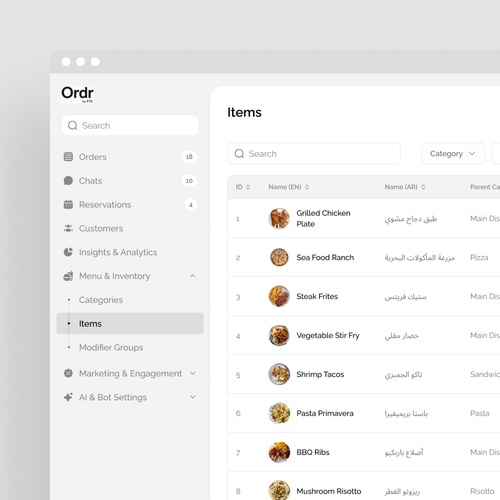Select the Items submenu item
Screen dimensions: 500x500
[x=130, y=323]
